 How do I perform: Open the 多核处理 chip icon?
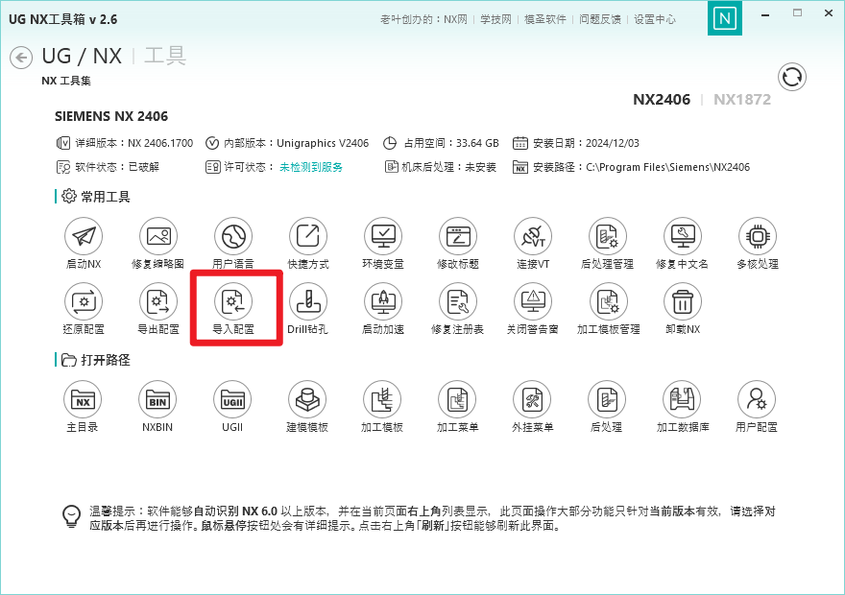758,236
